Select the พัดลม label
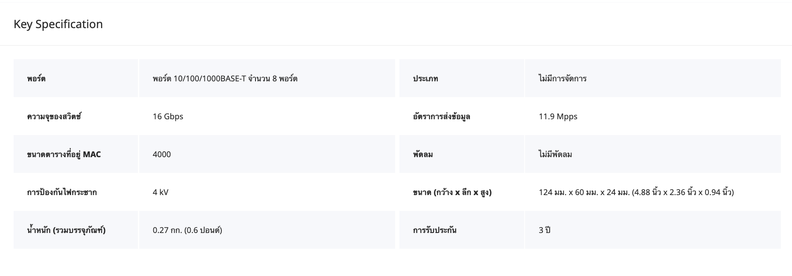Screen dimensions: 792x276 click(x=423, y=154)
